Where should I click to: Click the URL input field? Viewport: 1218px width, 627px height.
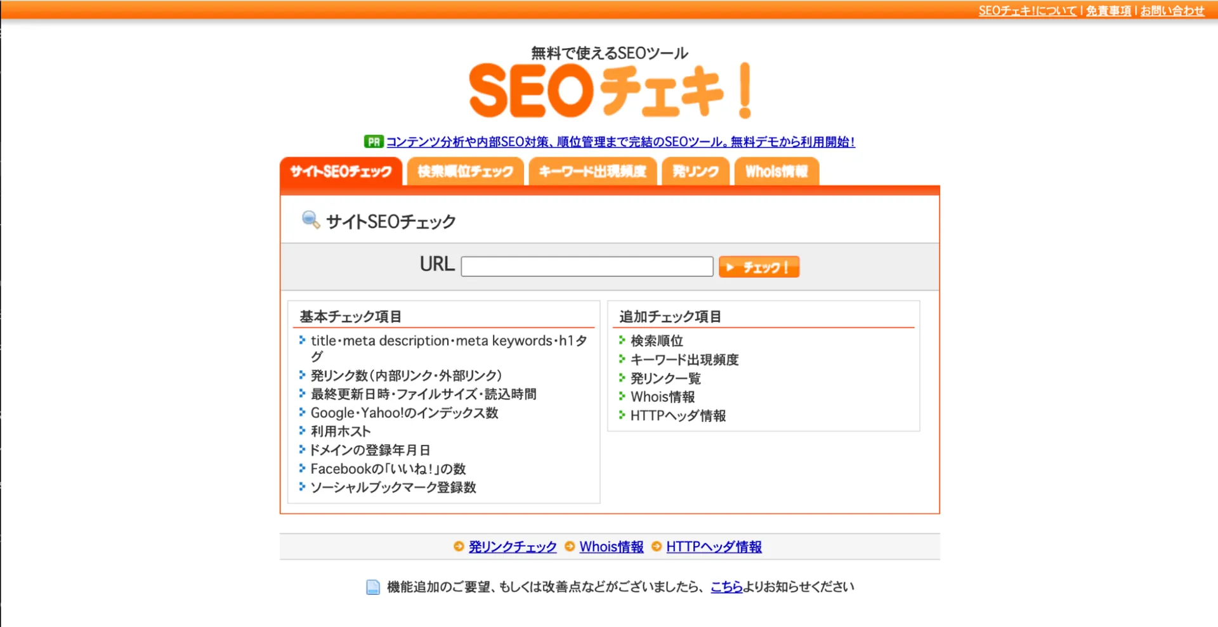tap(587, 266)
